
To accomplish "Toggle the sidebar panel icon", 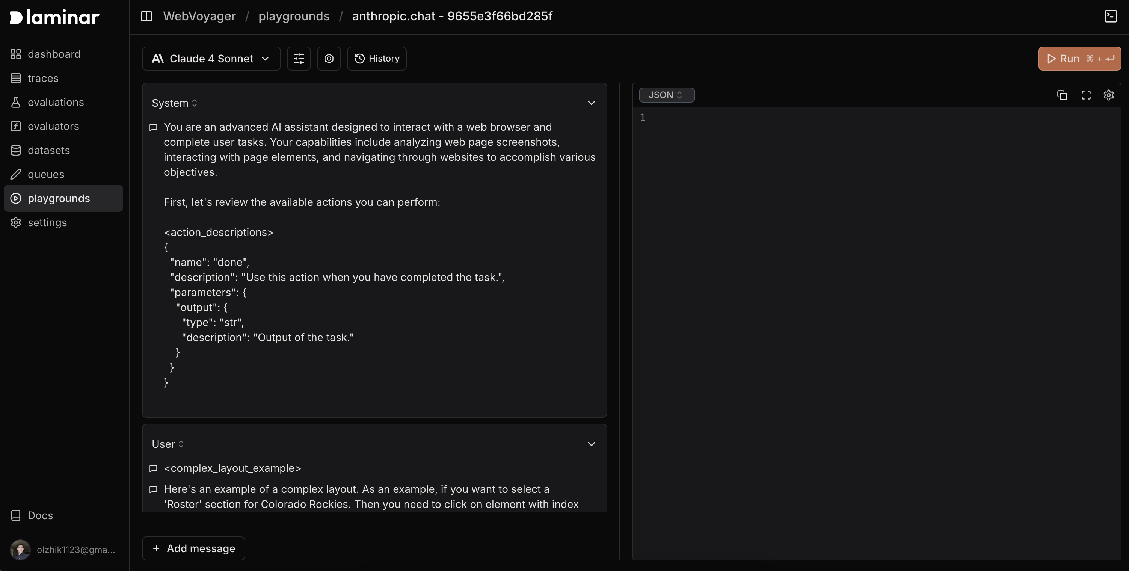I will (146, 16).
